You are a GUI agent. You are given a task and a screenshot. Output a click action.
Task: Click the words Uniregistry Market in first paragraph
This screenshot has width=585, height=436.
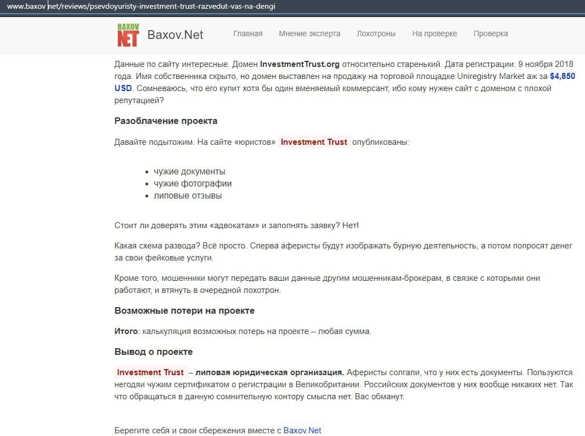[x=491, y=76]
